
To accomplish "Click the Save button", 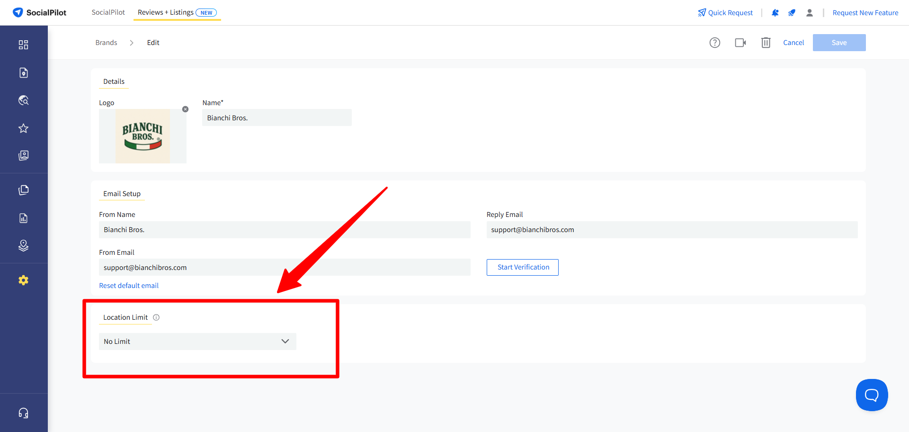I will (839, 43).
